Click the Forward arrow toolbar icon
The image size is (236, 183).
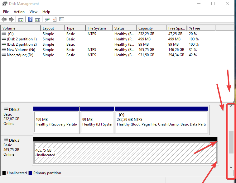[x=11, y=19]
